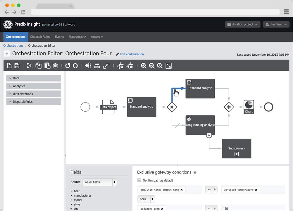293x211 pixels.
Task: Expand the style field tree item
Action: (71, 205)
